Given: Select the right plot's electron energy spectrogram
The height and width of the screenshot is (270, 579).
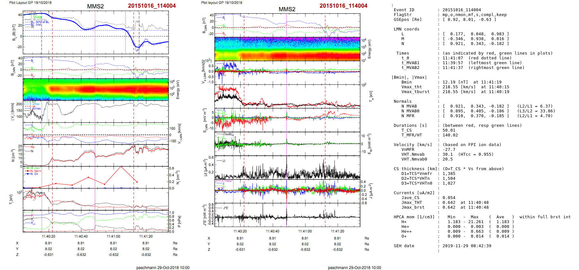Looking at the screenshot, I should coord(287,49).
